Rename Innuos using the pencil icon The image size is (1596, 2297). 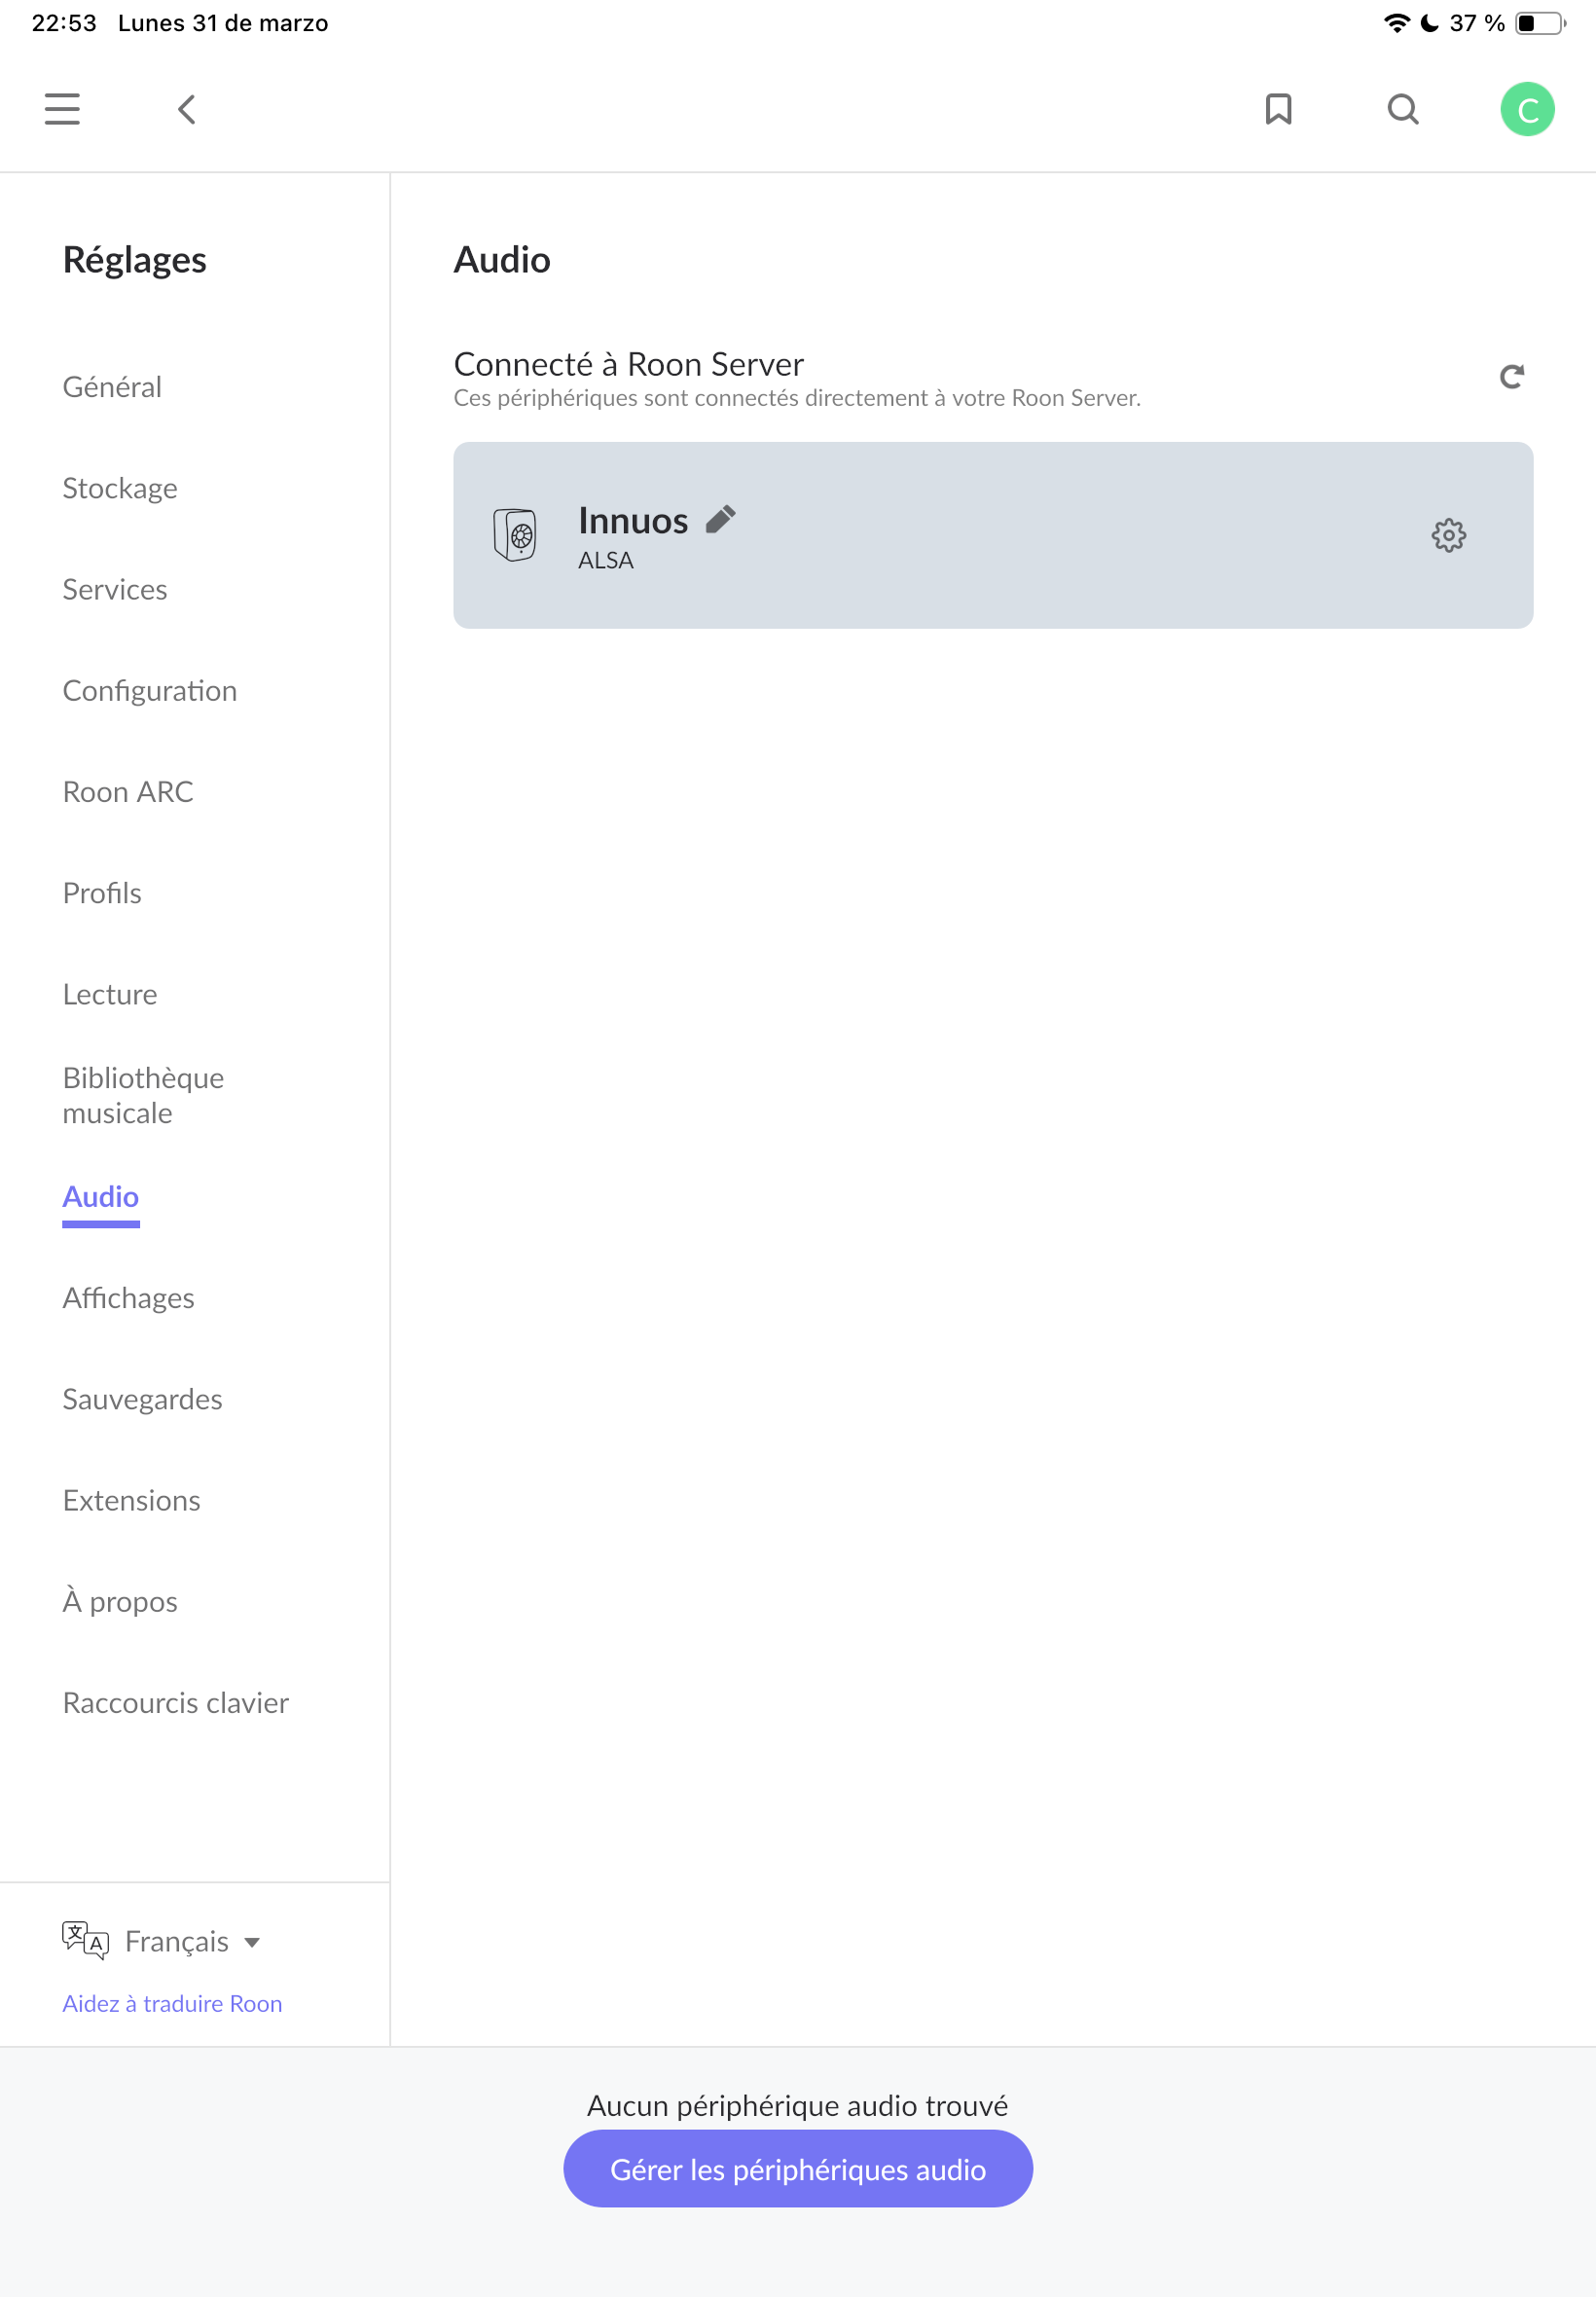[x=720, y=519]
